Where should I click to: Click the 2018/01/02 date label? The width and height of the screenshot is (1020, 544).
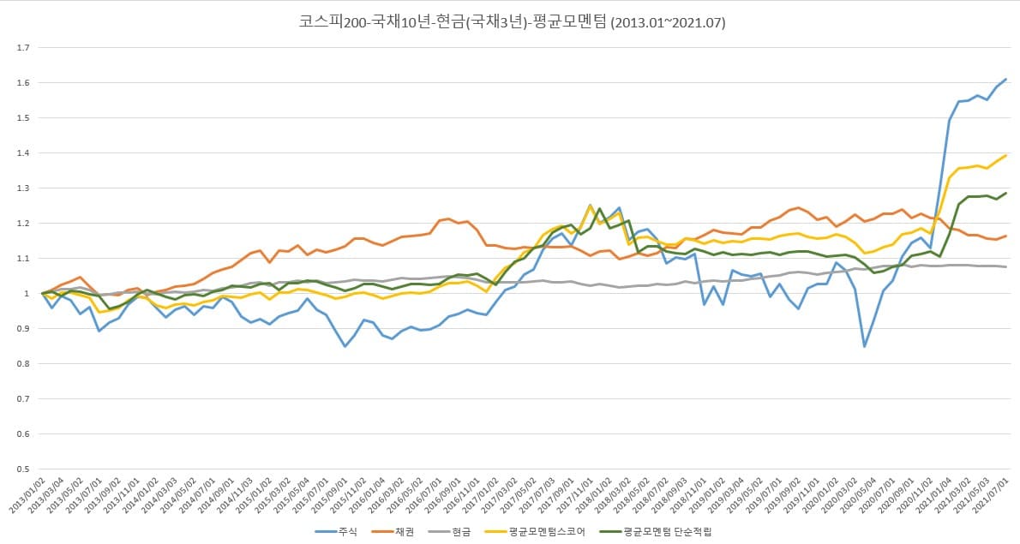595,495
